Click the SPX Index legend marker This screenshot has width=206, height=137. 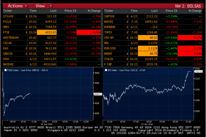tap(106, 69)
